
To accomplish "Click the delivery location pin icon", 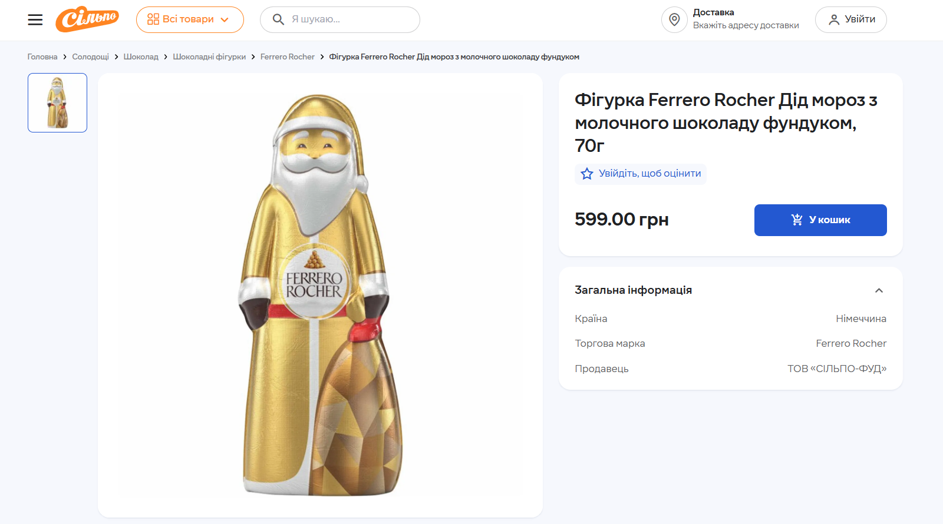I will (x=674, y=19).
